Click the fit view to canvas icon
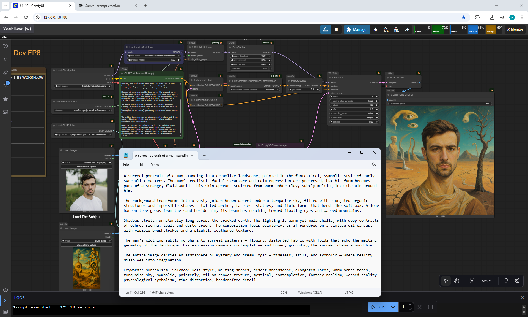The width and height of the screenshot is (528, 317). click(x=472, y=281)
